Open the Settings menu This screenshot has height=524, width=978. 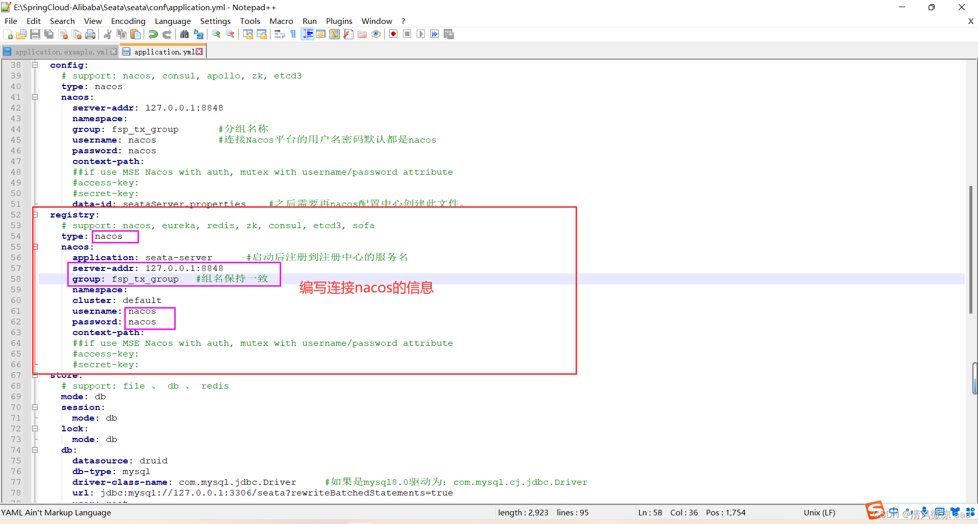click(x=215, y=21)
